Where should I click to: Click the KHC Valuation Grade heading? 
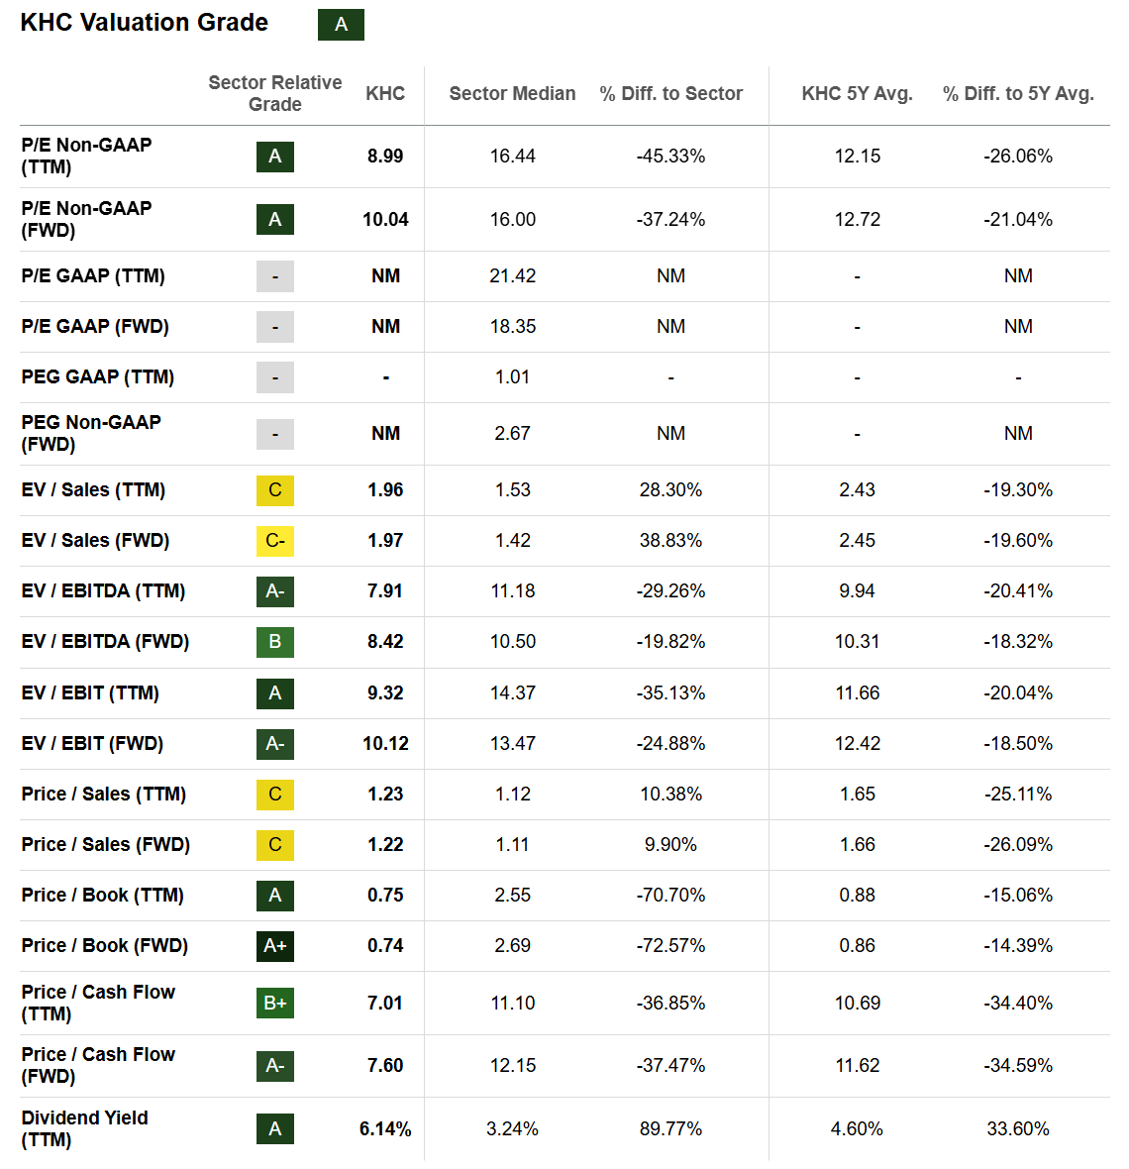coord(145,23)
